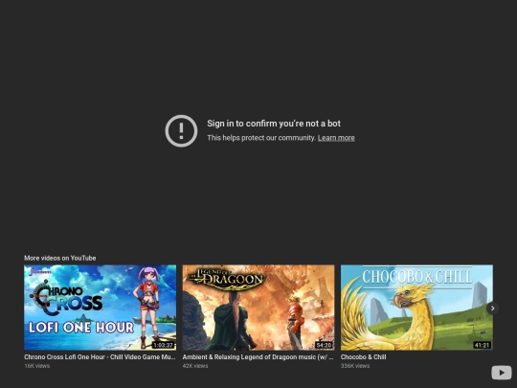Click the 1:03:37 duration badge
517x388 pixels.
point(163,345)
